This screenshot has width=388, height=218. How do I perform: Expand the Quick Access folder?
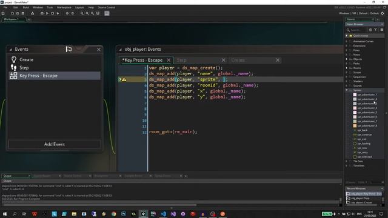coord(346,36)
